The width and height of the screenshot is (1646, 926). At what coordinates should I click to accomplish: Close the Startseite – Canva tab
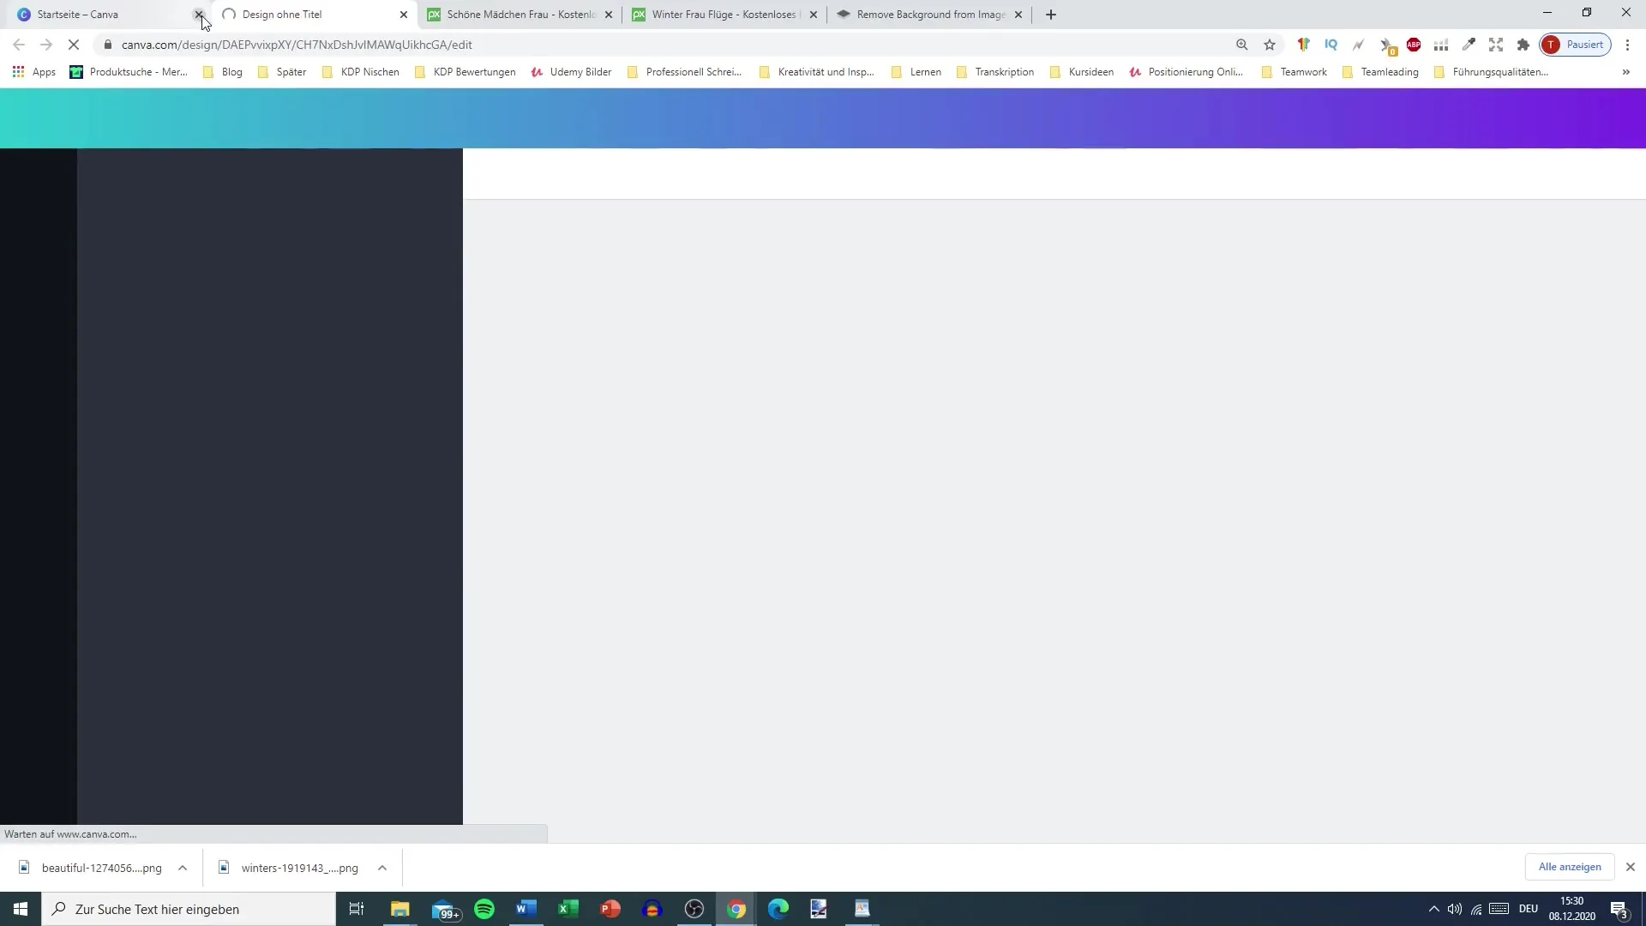coord(199,15)
